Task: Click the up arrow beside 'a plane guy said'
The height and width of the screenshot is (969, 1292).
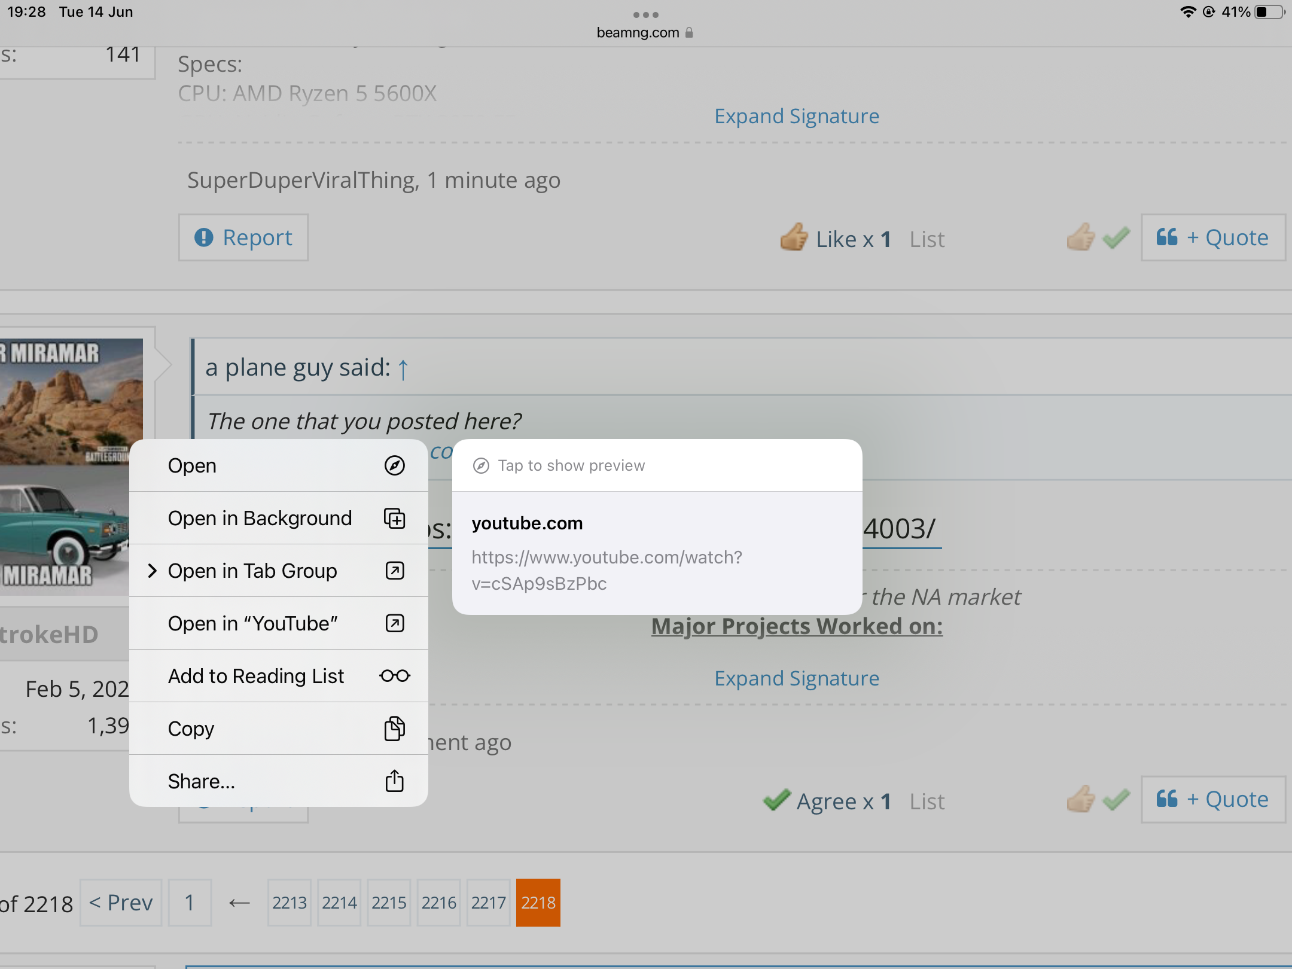Action: [403, 369]
